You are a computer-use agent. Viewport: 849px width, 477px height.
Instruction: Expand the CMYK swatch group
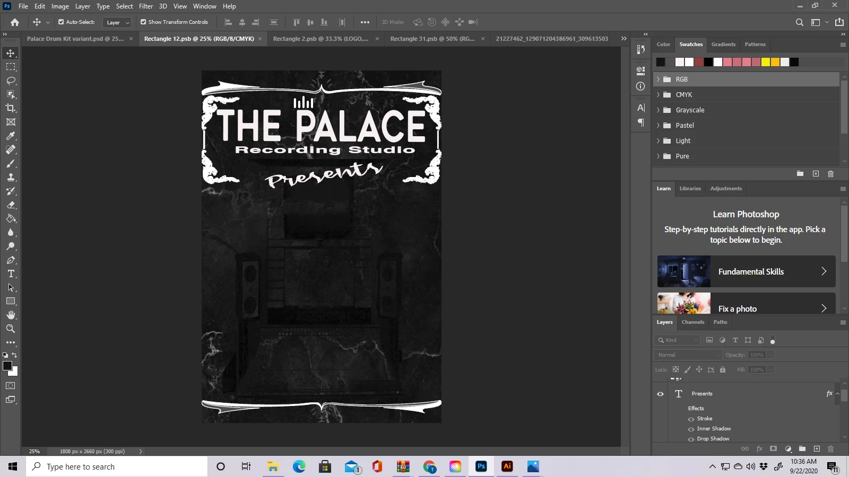click(659, 95)
